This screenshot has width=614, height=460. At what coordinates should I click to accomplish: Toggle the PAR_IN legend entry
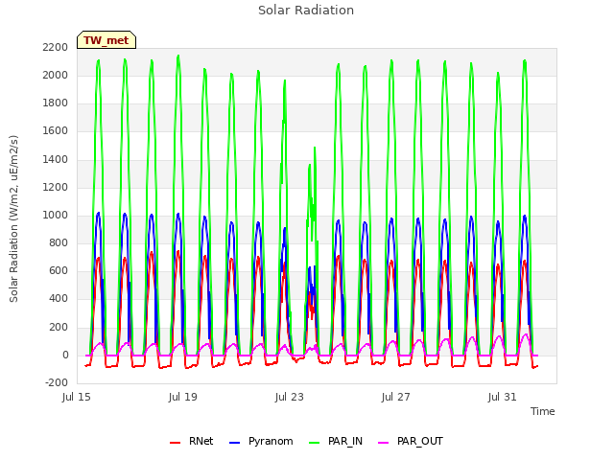336,441
